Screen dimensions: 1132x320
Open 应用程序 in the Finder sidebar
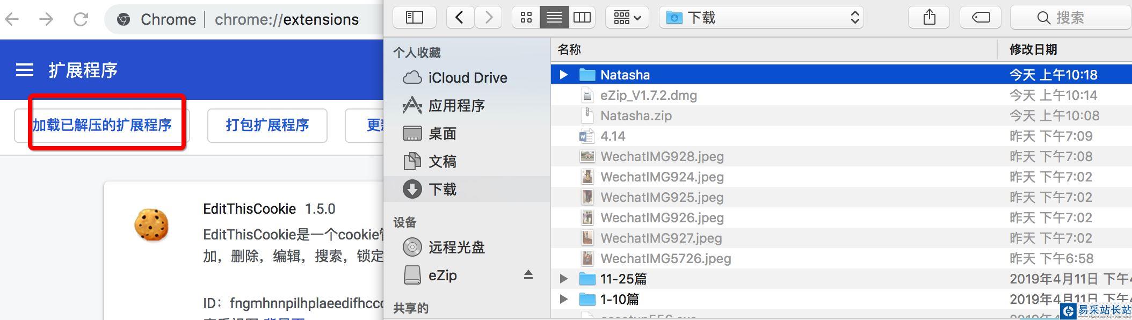pos(456,106)
